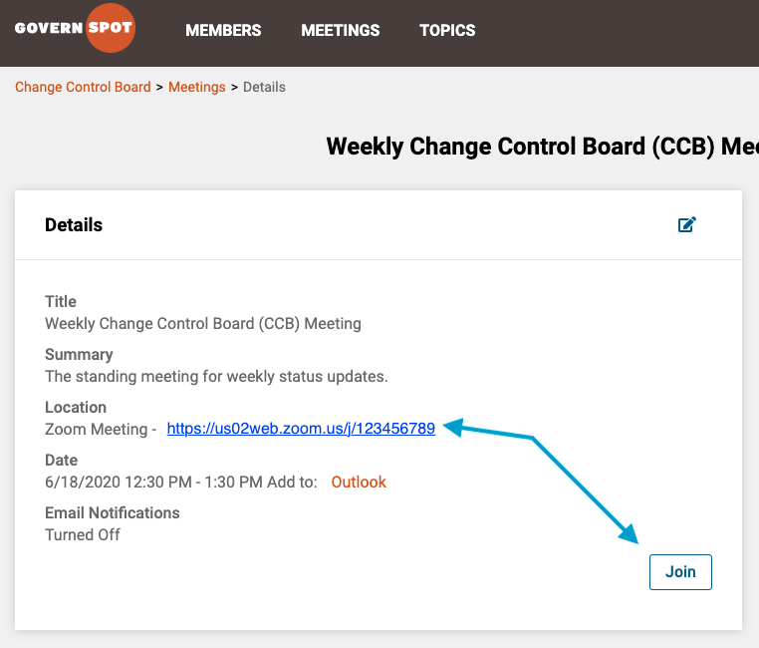
Task: Follow the Change Control Board breadcrumb link
Action: (x=83, y=87)
